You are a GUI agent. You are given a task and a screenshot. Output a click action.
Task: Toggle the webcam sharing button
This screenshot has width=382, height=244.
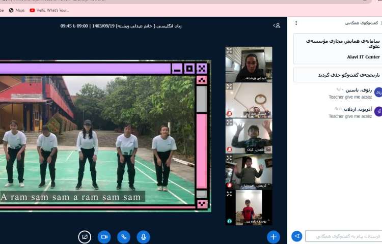[104, 237]
